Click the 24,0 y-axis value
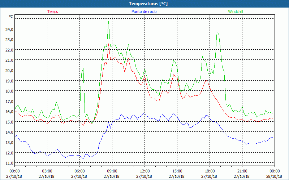 (x=9, y=29)
